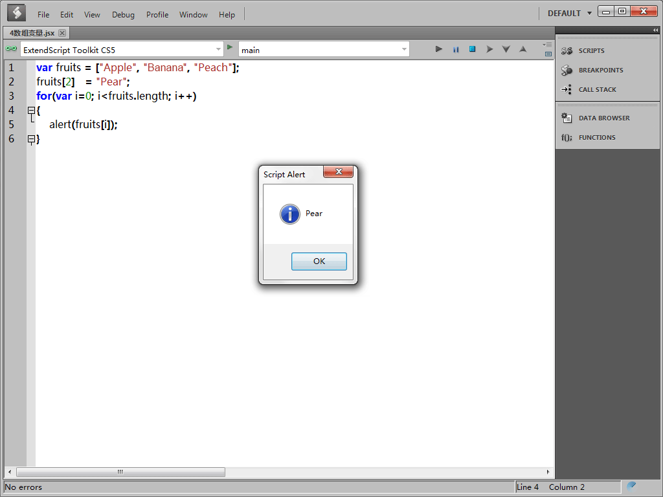Click the "Script Alert" dialog title
The width and height of the screenshot is (663, 497).
click(x=284, y=175)
